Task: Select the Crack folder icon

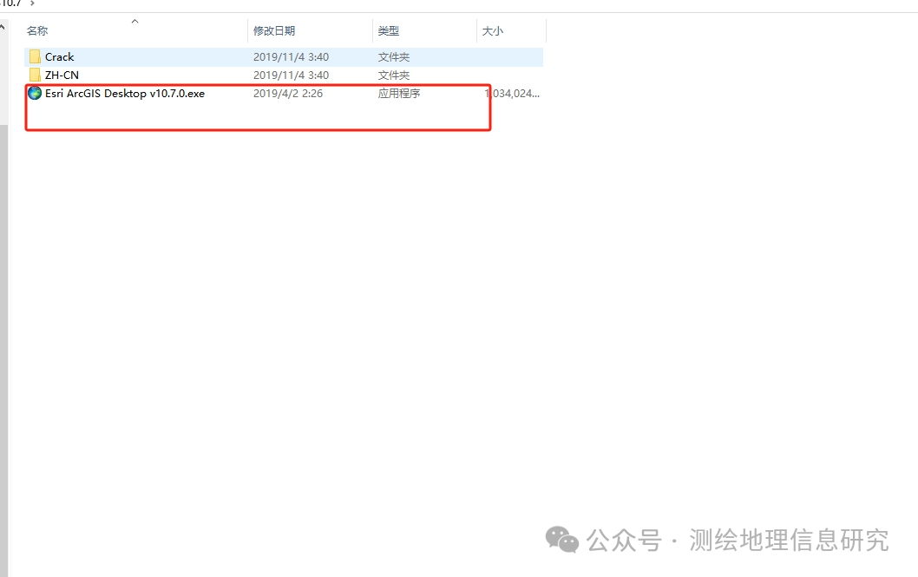Action: click(35, 56)
